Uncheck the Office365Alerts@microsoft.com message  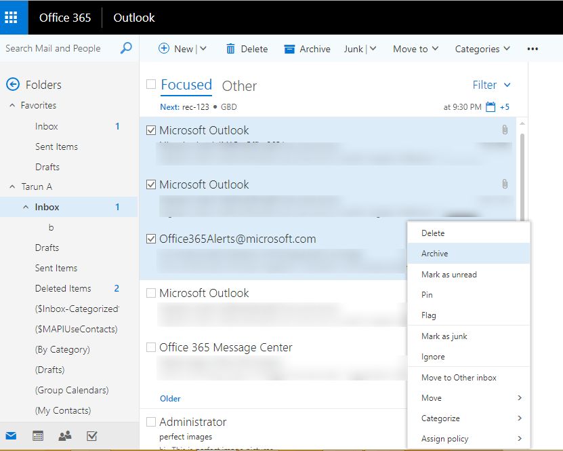coord(151,239)
